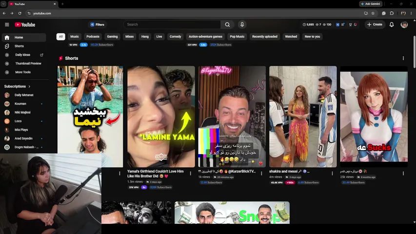Select the Comedy chip
416x234 pixels.
pyautogui.click(x=176, y=37)
